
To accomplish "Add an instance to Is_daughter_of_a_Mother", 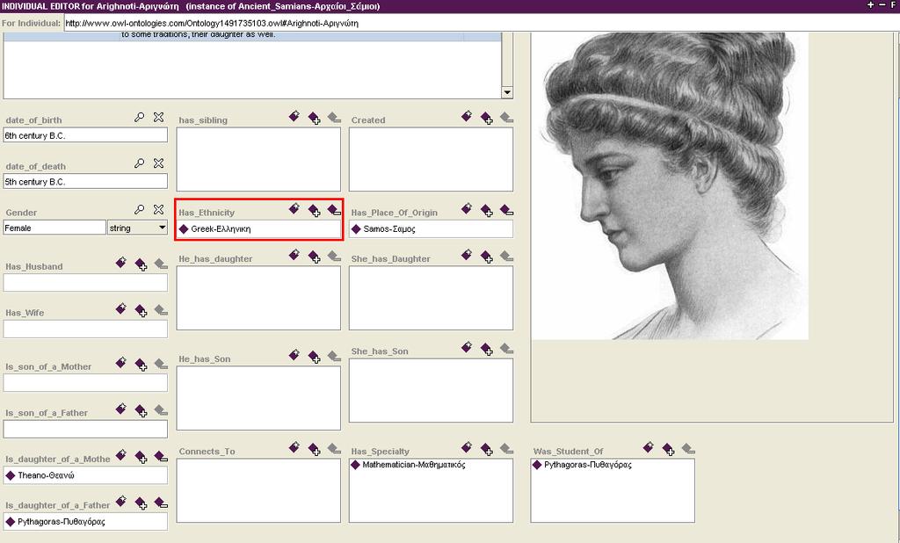I will pyautogui.click(x=142, y=456).
